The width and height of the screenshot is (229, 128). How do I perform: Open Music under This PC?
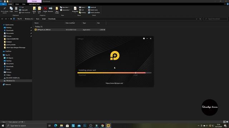pyautogui.click(x=8, y=69)
